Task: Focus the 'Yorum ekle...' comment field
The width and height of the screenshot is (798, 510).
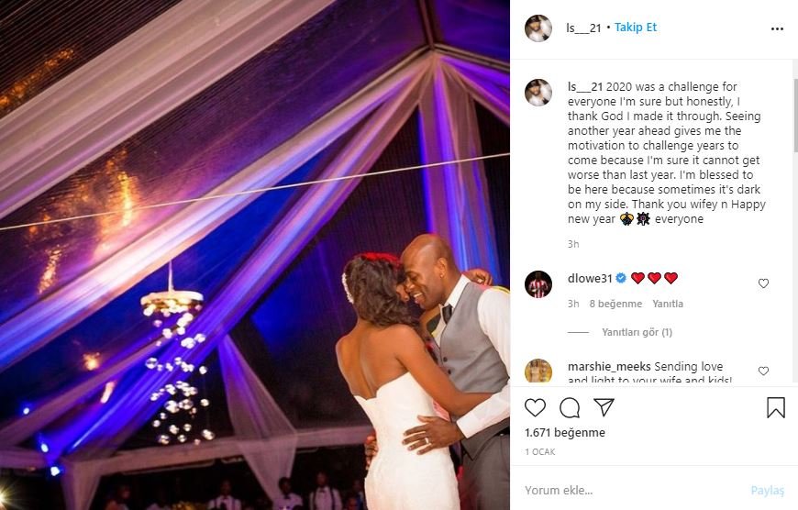Action: tap(631, 490)
